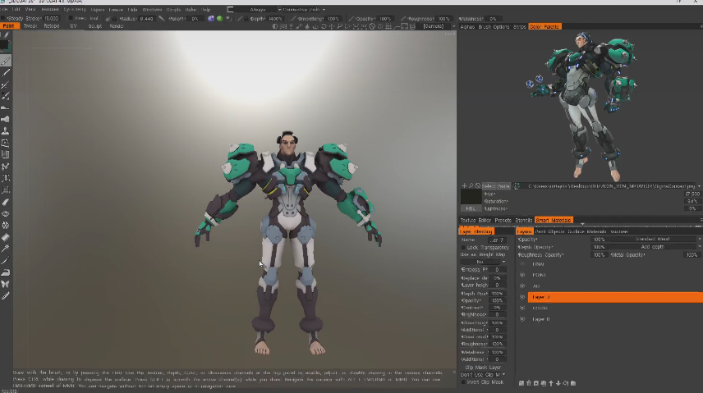
Task: Open the Brush Options tab
Action: tap(494, 27)
